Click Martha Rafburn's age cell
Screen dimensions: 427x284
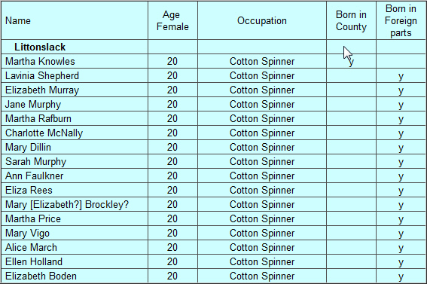tap(172, 118)
